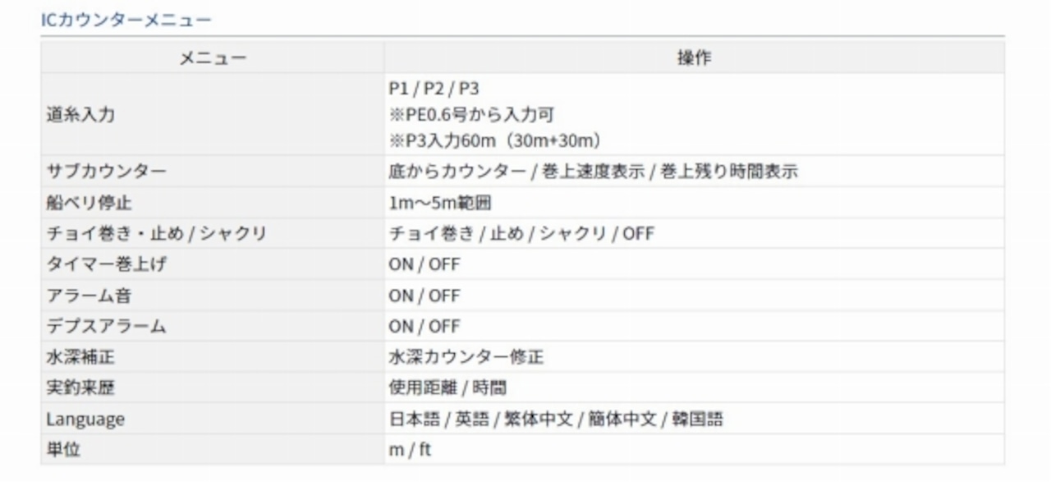Click the メニュー column header
The width and height of the screenshot is (1051, 482).
click(x=213, y=58)
